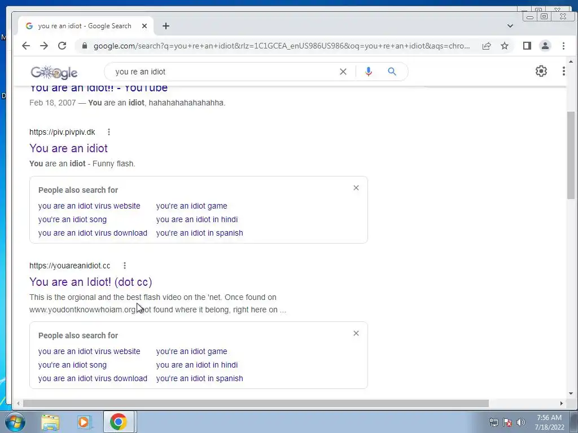578x433 pixels.
Task: Click the 'Funny flash.' snippet text
Action: 114,164
